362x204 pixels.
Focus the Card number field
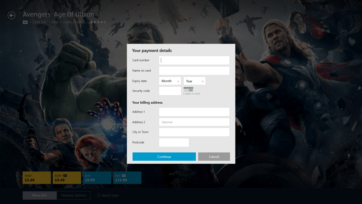[194, 60]
